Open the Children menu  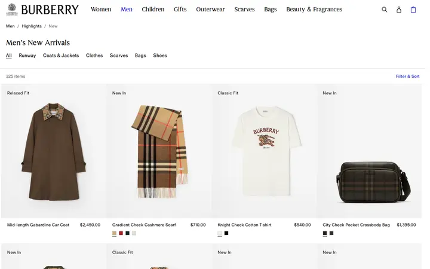coord(153,10)
